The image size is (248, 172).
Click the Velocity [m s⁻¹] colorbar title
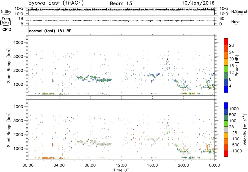[x=245, y=129]
